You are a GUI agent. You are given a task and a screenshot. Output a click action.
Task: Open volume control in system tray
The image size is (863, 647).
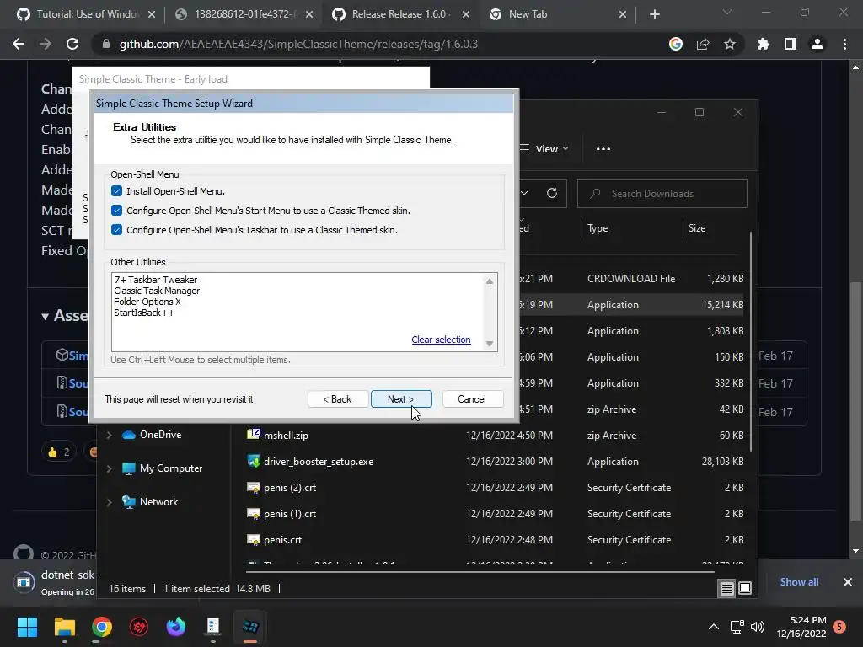point(758,627)
